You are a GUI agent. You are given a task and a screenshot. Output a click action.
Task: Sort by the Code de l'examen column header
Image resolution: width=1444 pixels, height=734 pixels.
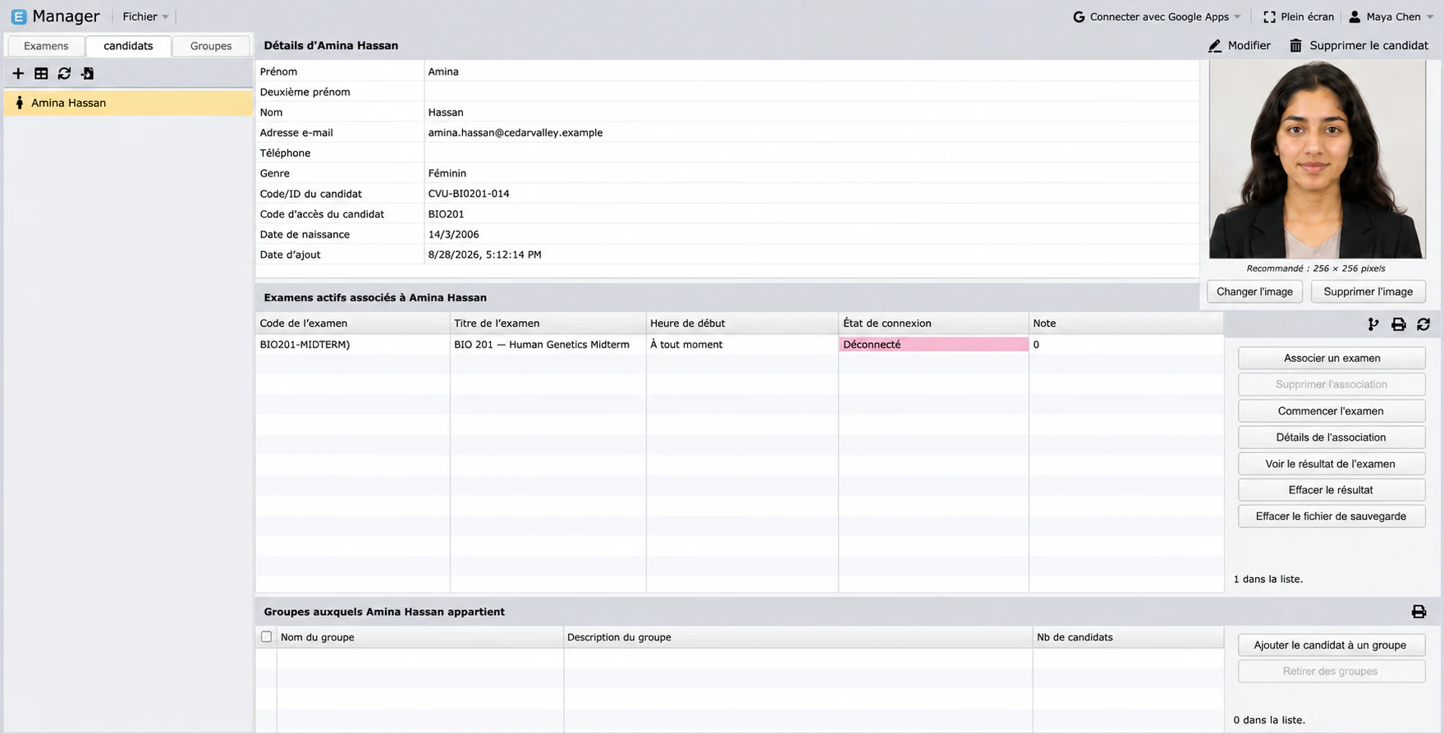(x=353, y=323)
